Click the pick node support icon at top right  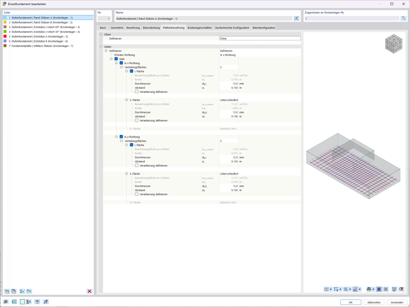point(404,18)
